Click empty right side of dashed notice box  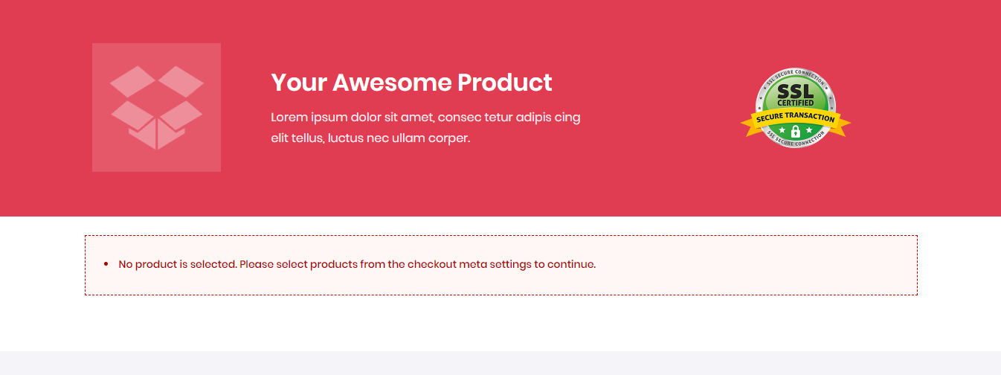[781, 265]
